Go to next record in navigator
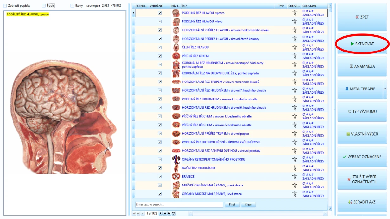 point(161,214)
